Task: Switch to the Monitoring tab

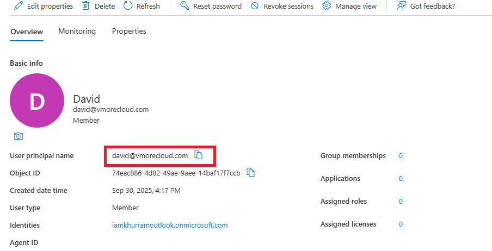Action: [77, 32]
